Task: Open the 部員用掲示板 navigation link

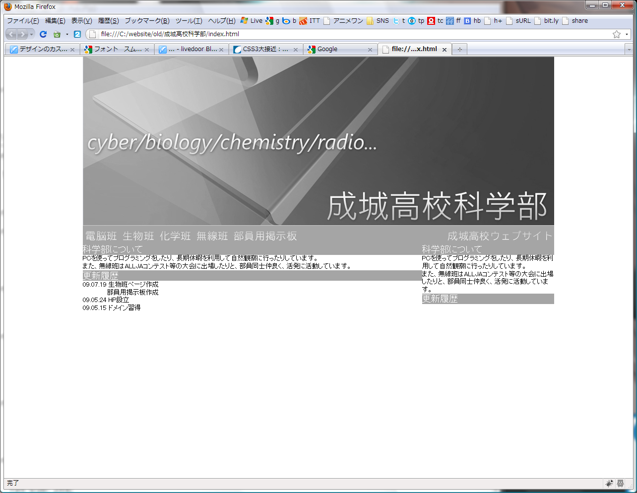Action: tap(265, 236)
